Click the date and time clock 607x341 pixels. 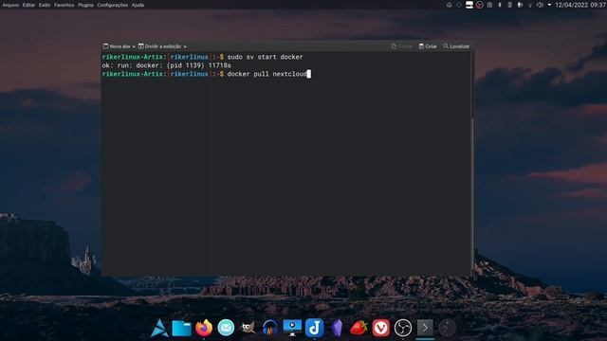coord(580,5)
